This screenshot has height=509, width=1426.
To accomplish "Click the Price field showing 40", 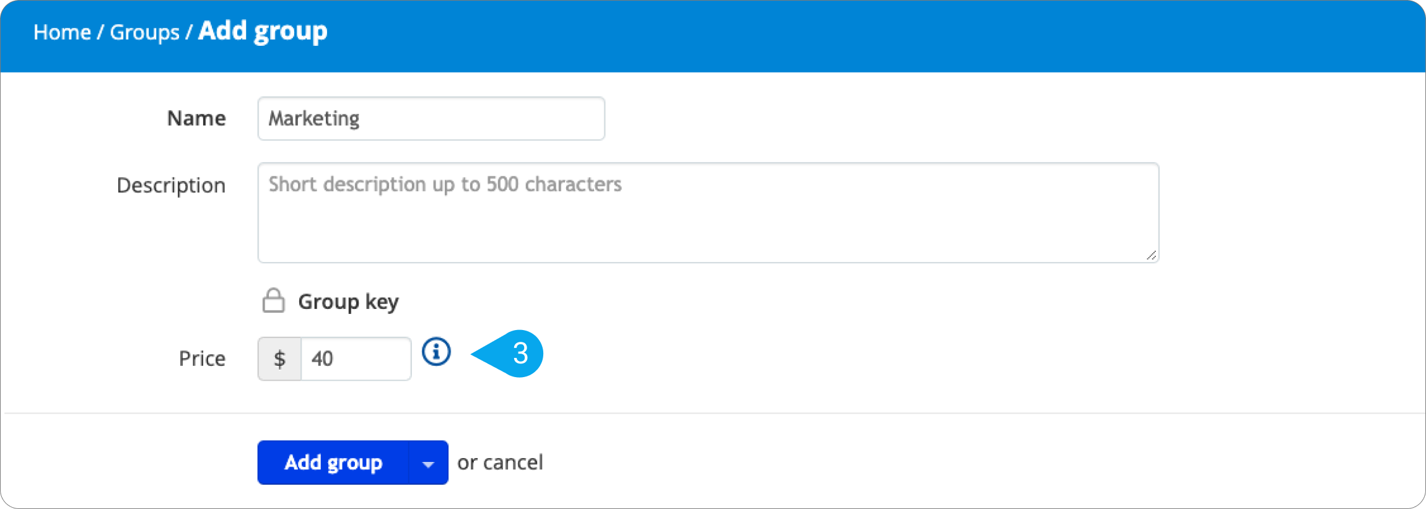I will click(356, 359).
